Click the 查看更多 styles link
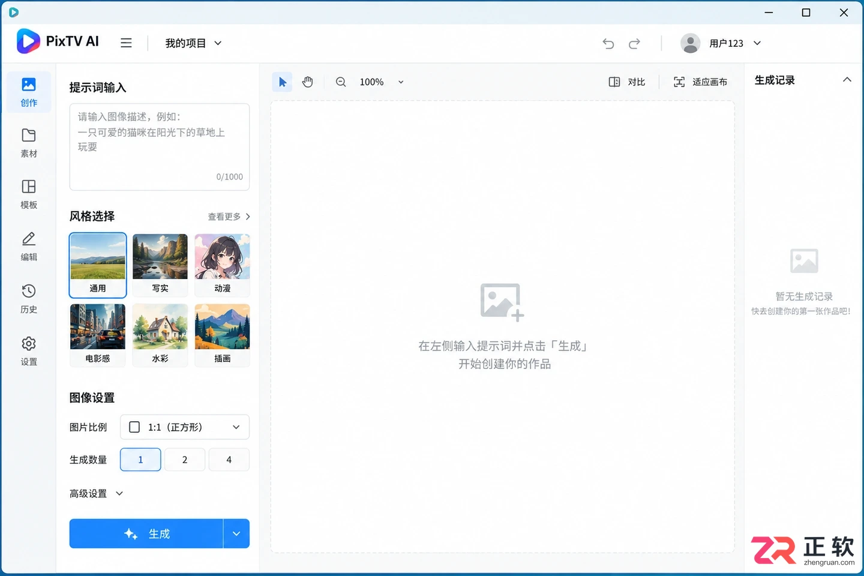Viewport: 864px width, 576px height. pyautogui.click(x=229, y=217)
